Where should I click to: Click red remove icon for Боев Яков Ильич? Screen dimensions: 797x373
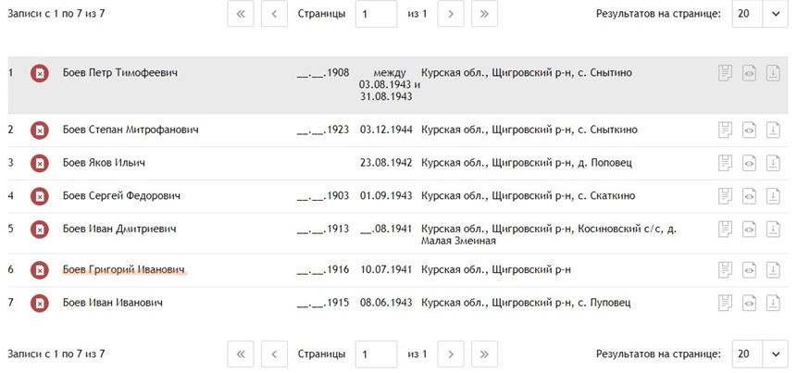[40, 164]
